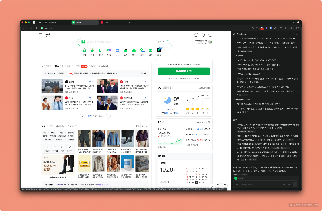Reload the page with the browser refresh icon

pos(32,28)
